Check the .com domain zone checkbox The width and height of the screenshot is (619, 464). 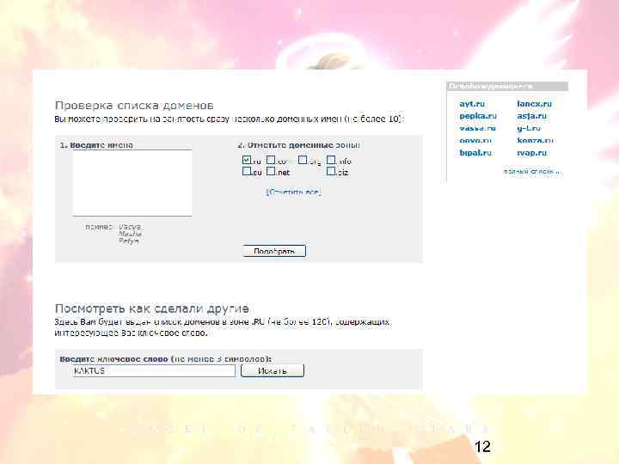(271, 160)
